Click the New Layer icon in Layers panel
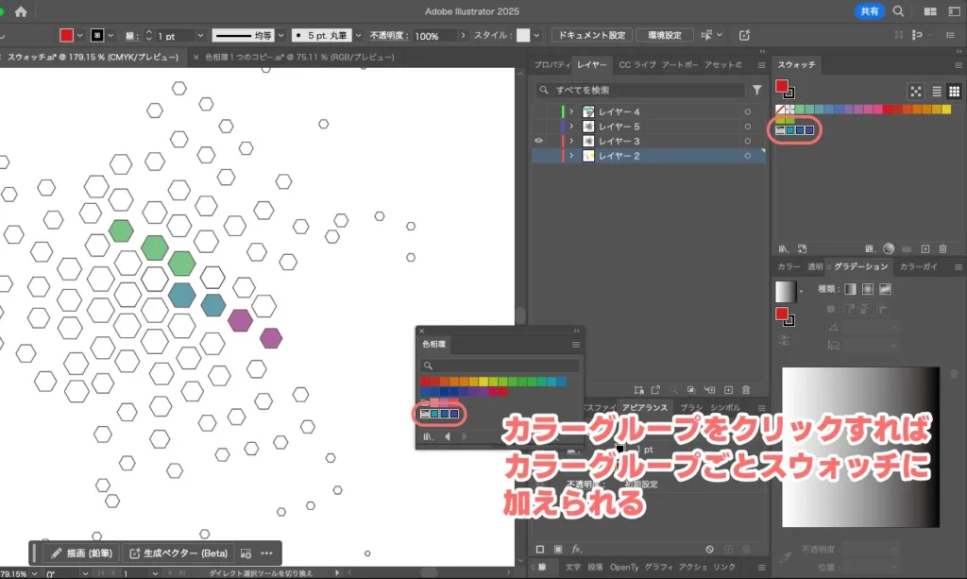The height and width of the screenshot is (579, 967). click(x=729, y=390)
